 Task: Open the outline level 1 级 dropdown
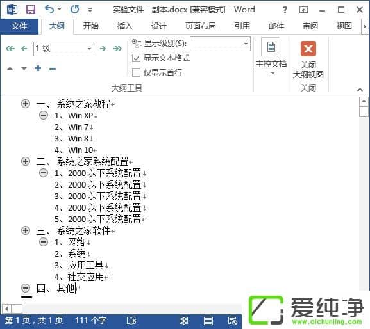click(x=63, y=49)
